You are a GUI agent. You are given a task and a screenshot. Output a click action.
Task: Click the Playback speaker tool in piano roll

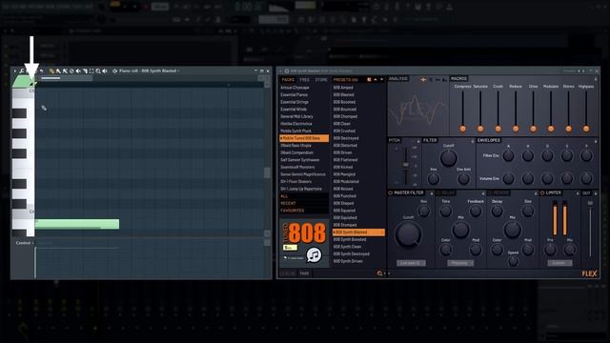[x=105, y=71]
